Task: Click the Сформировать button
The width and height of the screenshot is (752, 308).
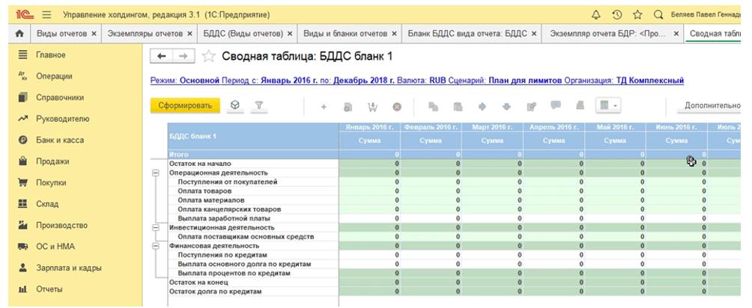Action: pos(185,106)
